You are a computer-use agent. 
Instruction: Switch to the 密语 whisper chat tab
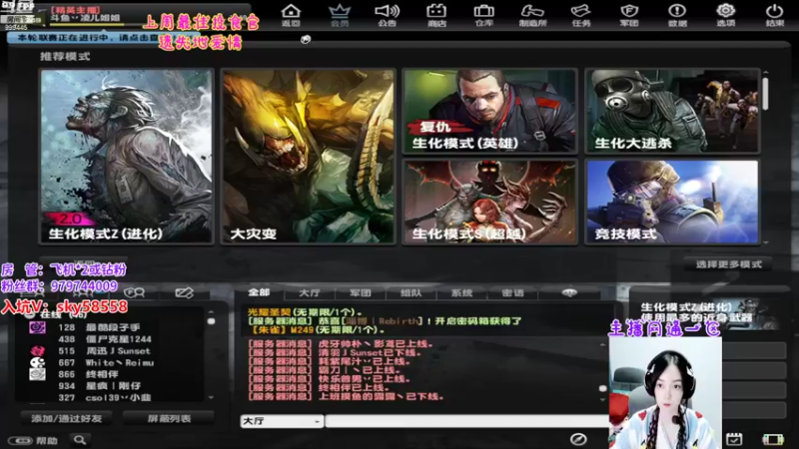coord(512,292)
